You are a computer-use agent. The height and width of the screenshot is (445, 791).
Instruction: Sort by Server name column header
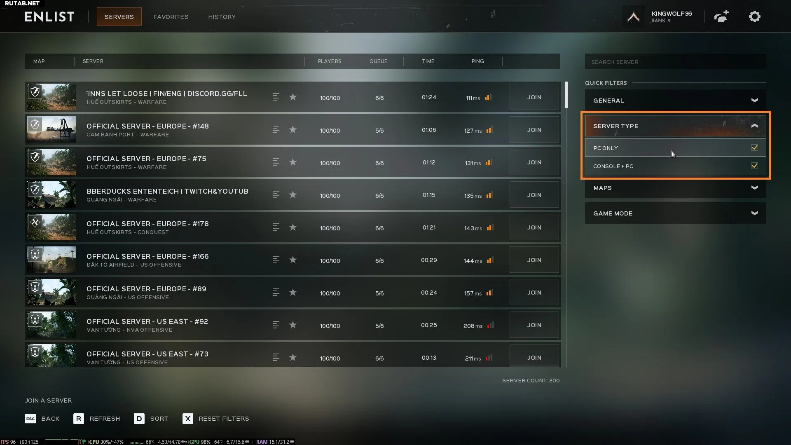(x=93, y=61)
